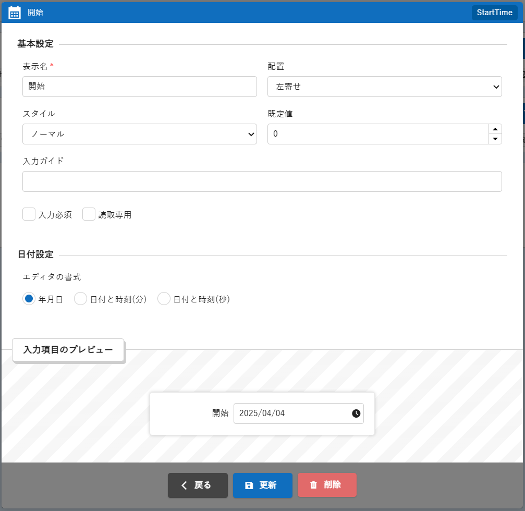This screenshot has width=525, height=511.
Task: Click the clock icon in preview date field
Action: tap(356, 413)
